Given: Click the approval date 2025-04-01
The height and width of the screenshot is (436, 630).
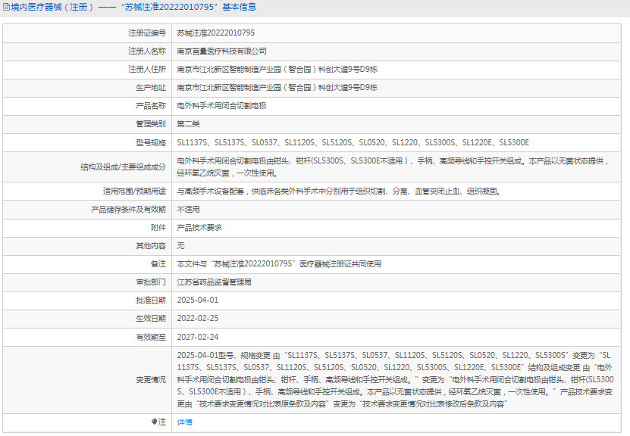Looking at the screenshot, I should pyautogui.click(x=198, y=301).
